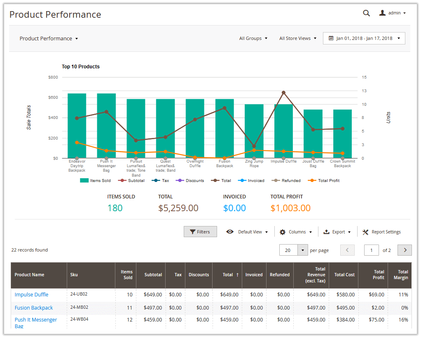Image resolution: width=421 pixels, height=338 pixels.
Task: Click the sort arrow on Total column
Action: coord(237,275)
